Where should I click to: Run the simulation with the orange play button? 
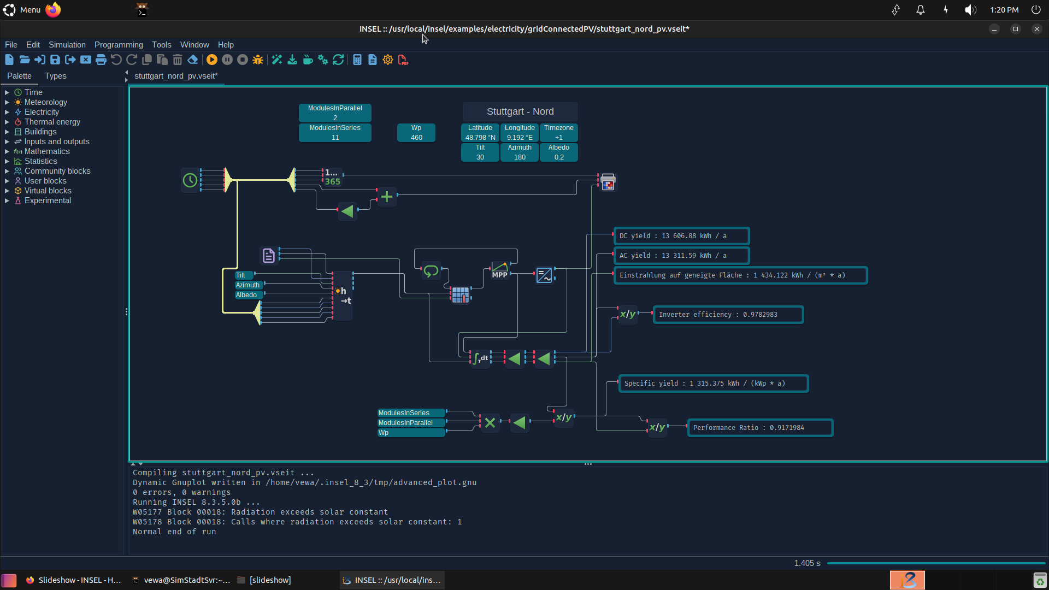212,60
